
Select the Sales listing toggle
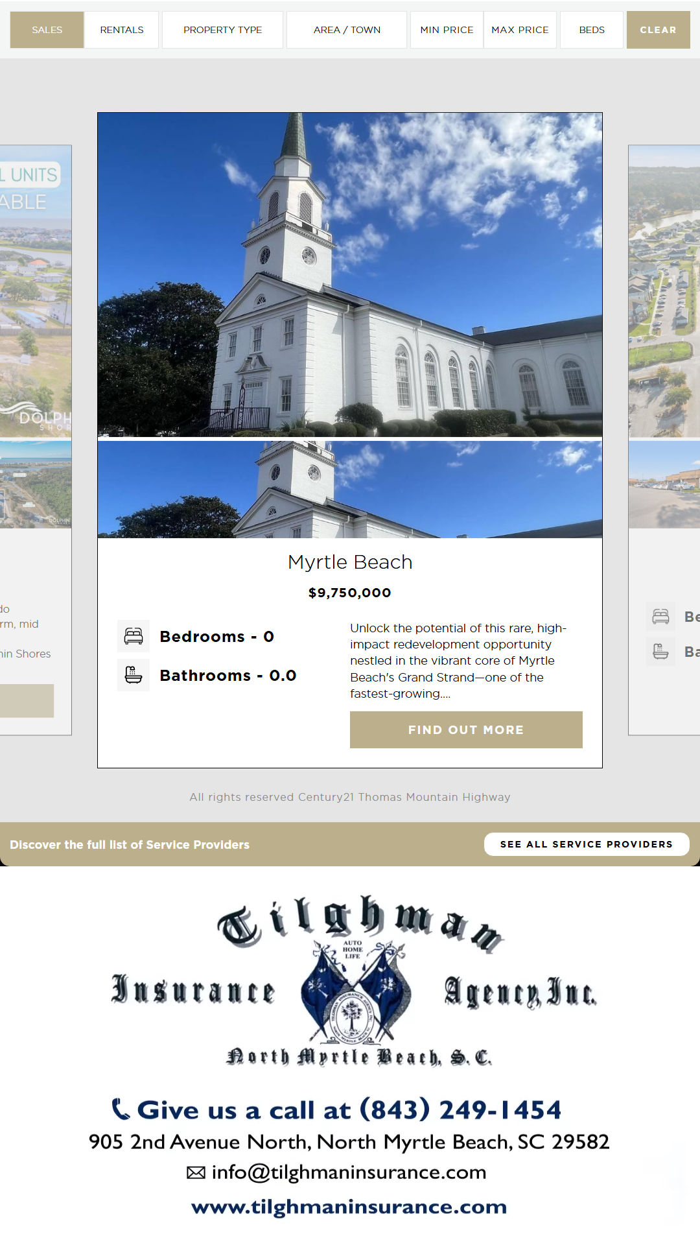(x=47, y=30)
